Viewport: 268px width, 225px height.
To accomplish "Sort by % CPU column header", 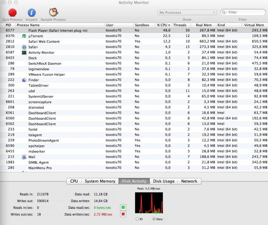I will 163,25.
